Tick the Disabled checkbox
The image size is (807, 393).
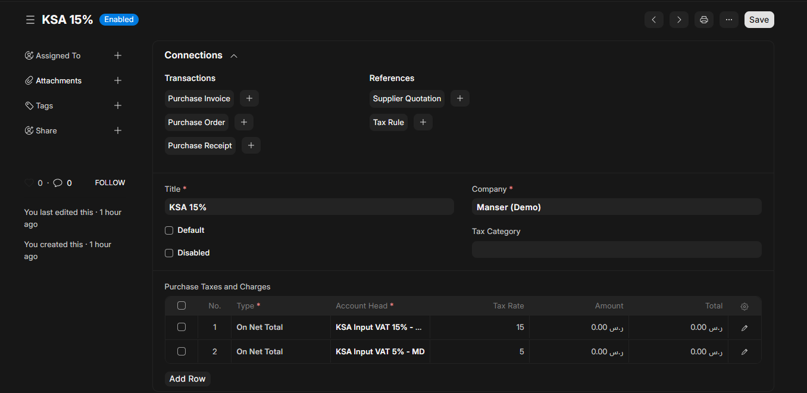coord(169,253)
